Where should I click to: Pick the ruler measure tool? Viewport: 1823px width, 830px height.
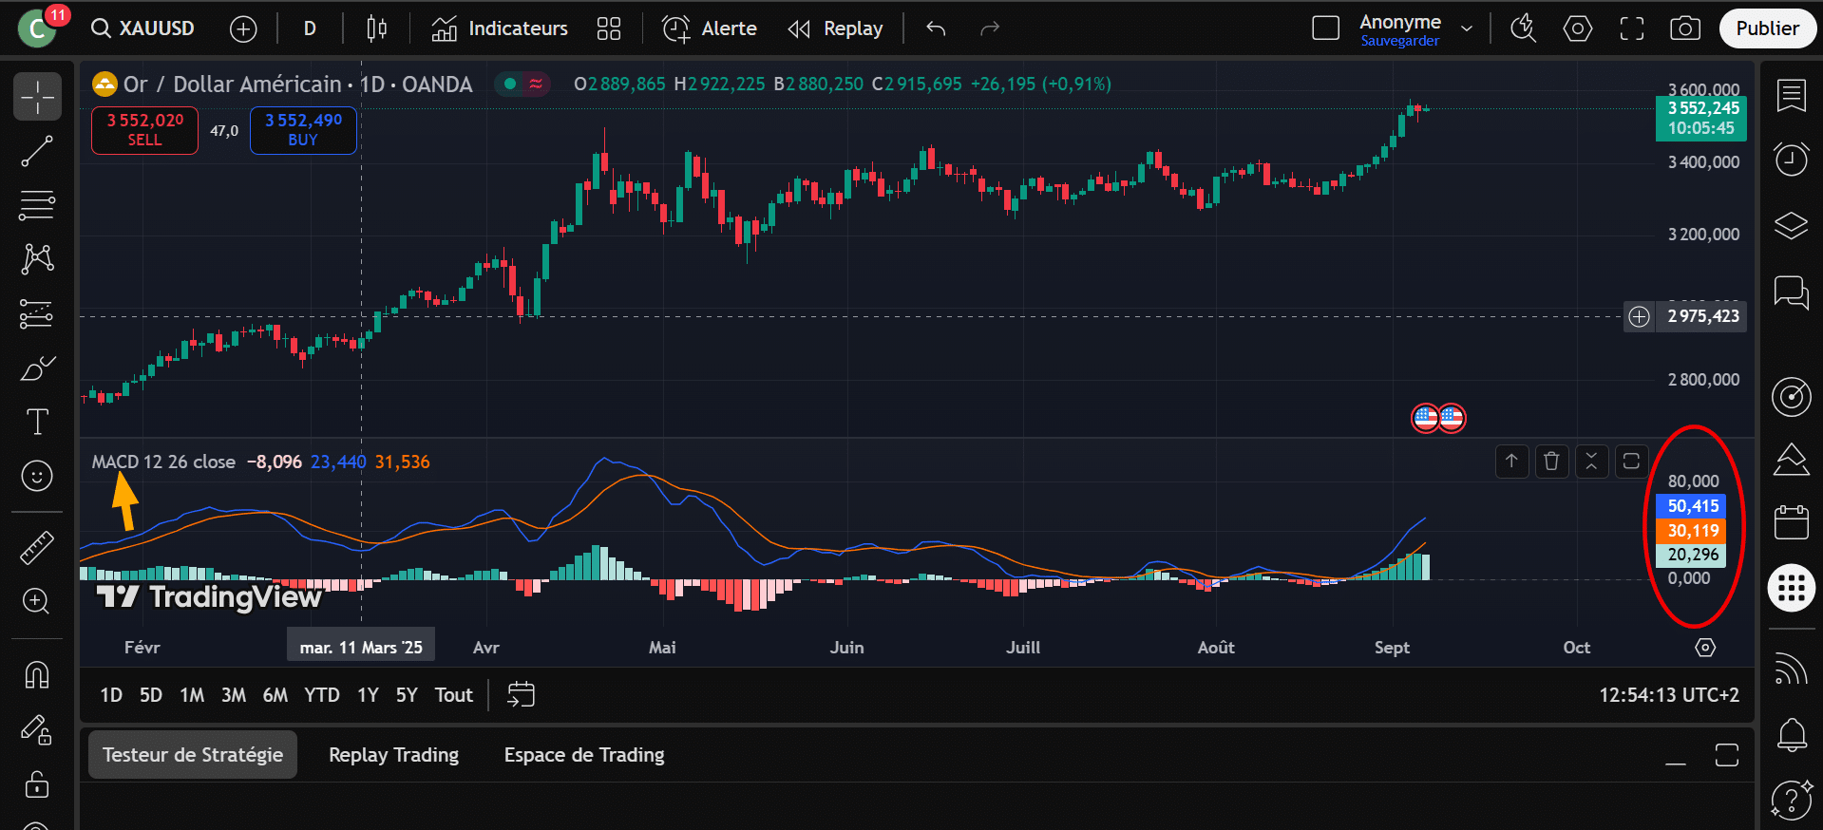(37, 548)
